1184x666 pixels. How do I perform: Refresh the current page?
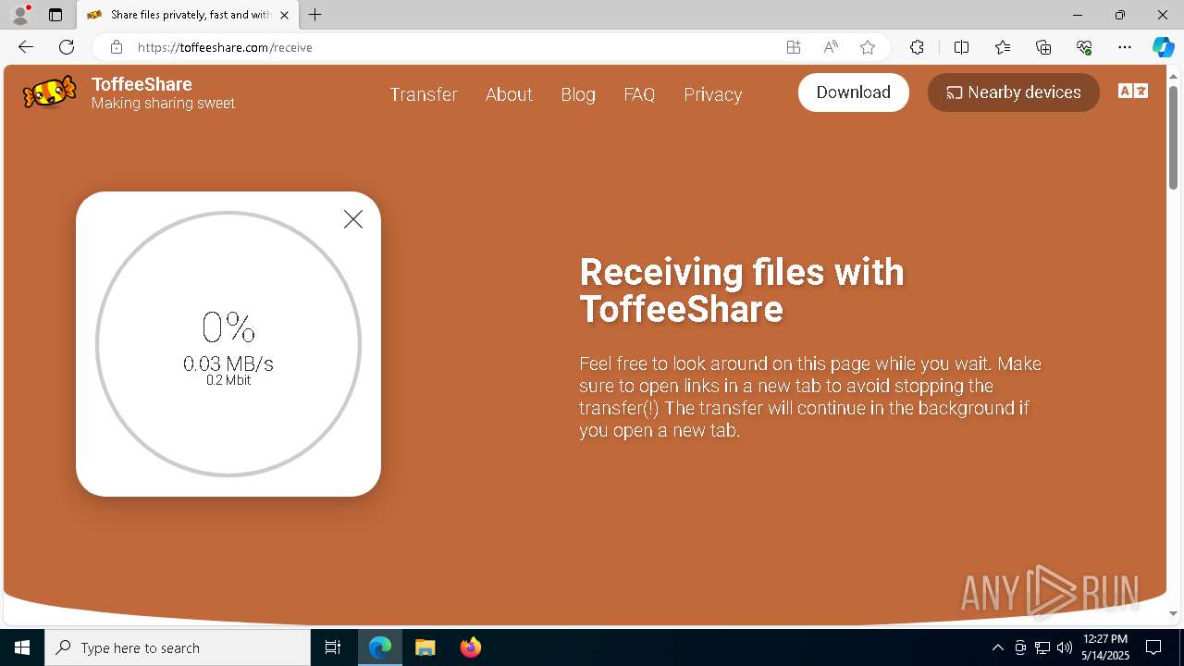pos(67,47)
